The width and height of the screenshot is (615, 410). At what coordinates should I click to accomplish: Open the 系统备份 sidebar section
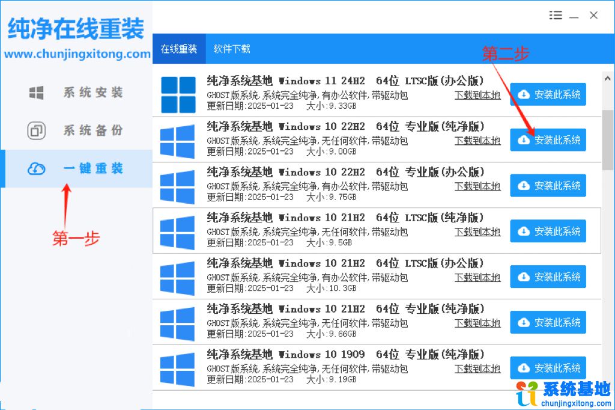click(x=76, y=130)
